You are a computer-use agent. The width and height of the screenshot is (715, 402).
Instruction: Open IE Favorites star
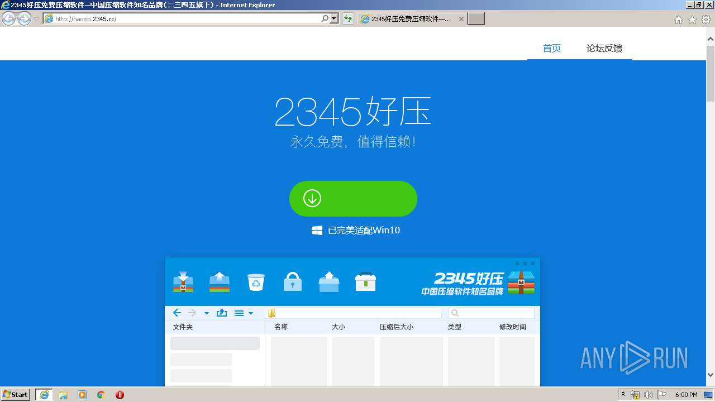coord(692,20)
